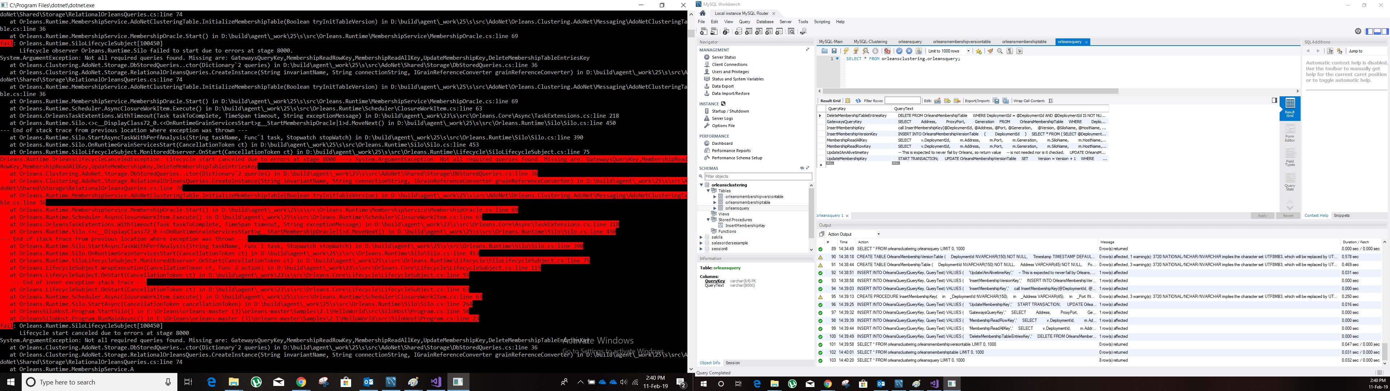This screenshot has width=1390, height=391.
Task: Click the Create new schema toolbar icon
Action: [739, 31]
